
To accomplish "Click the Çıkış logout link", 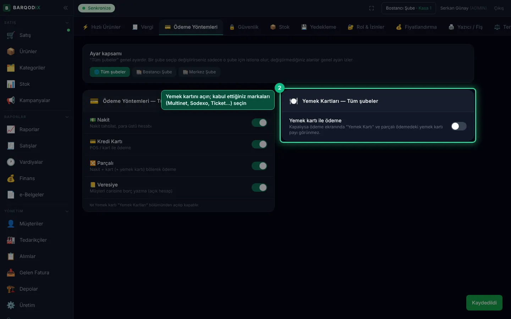I will pos(499,8).
